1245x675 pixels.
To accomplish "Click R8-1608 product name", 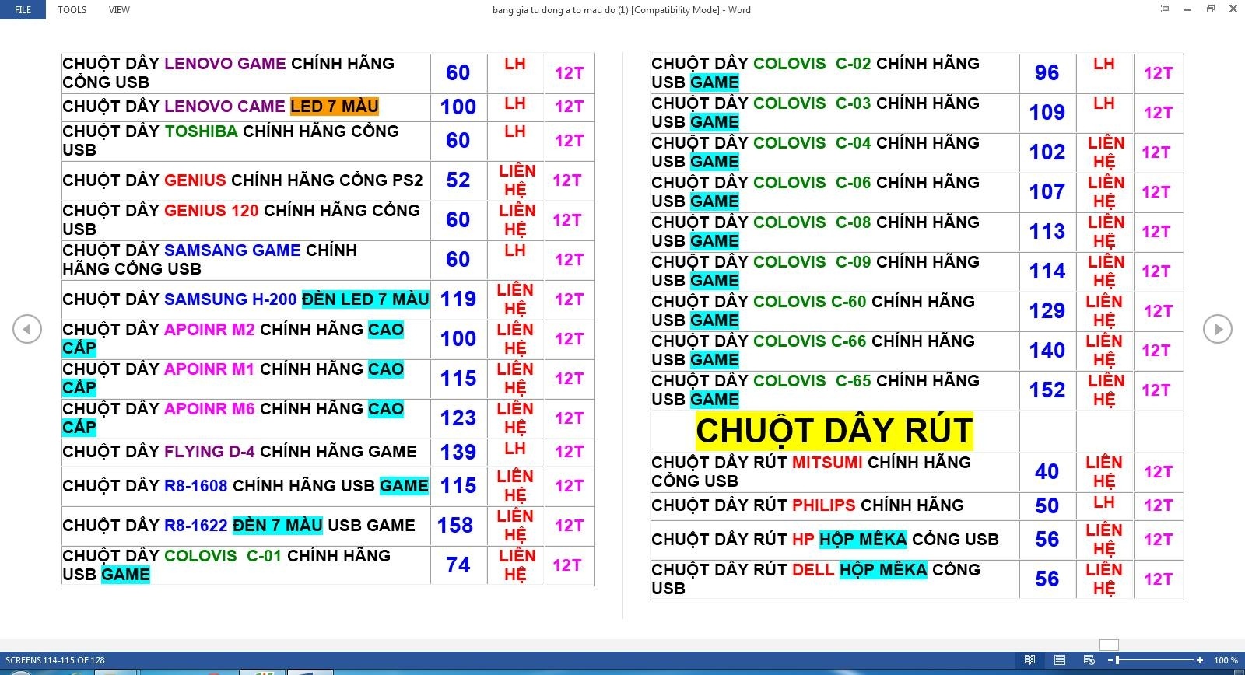I will (195, 486).
